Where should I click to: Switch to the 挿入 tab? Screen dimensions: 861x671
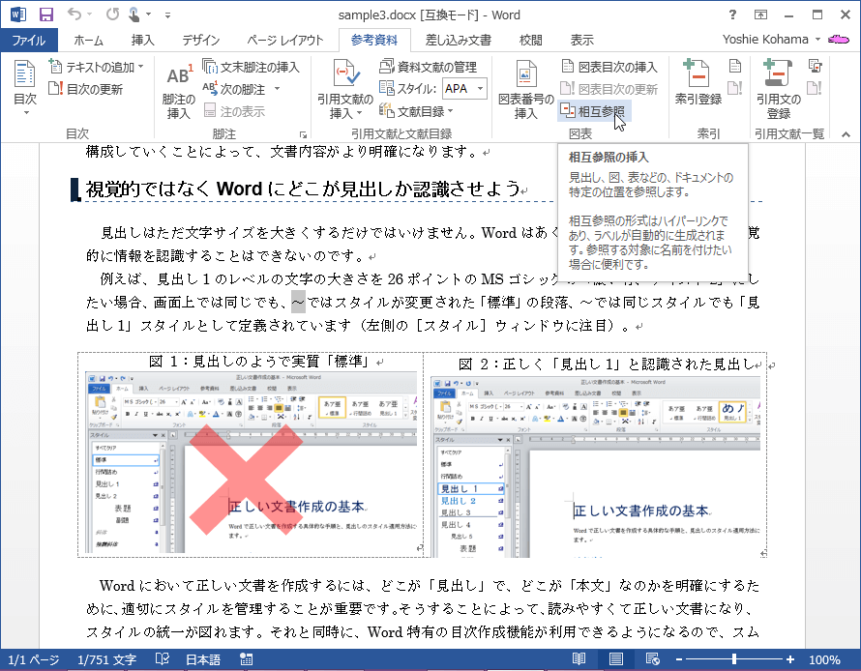pos(143,40)
